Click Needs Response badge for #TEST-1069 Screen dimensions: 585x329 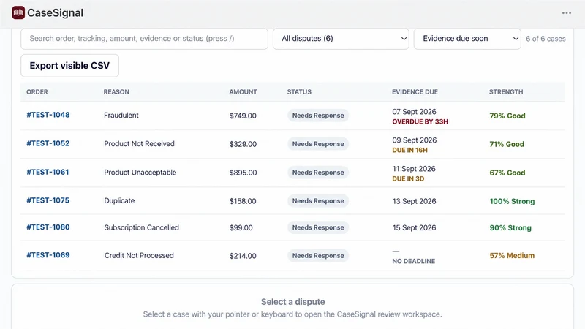coord(318,256)
